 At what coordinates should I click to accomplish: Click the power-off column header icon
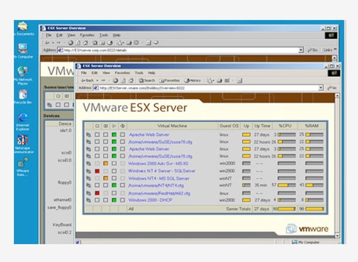(97, 126)
